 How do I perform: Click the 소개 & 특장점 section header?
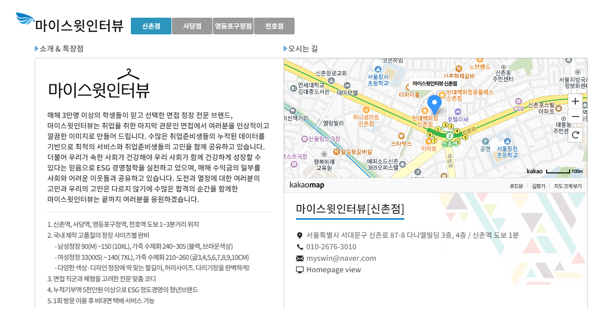62,49
